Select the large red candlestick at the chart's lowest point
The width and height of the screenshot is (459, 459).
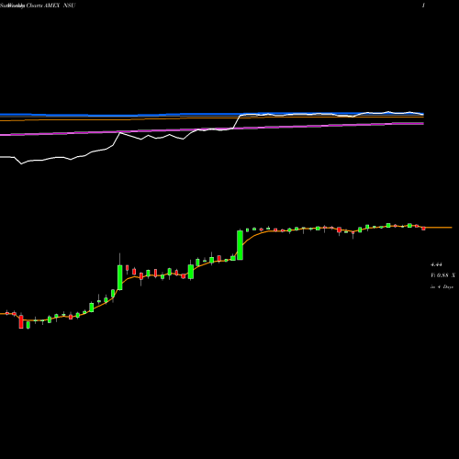(x=21, y=321)
